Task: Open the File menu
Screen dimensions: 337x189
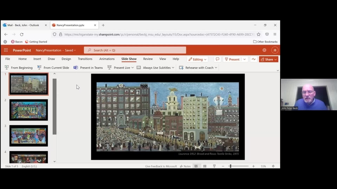Action: [x=8, y=59]
